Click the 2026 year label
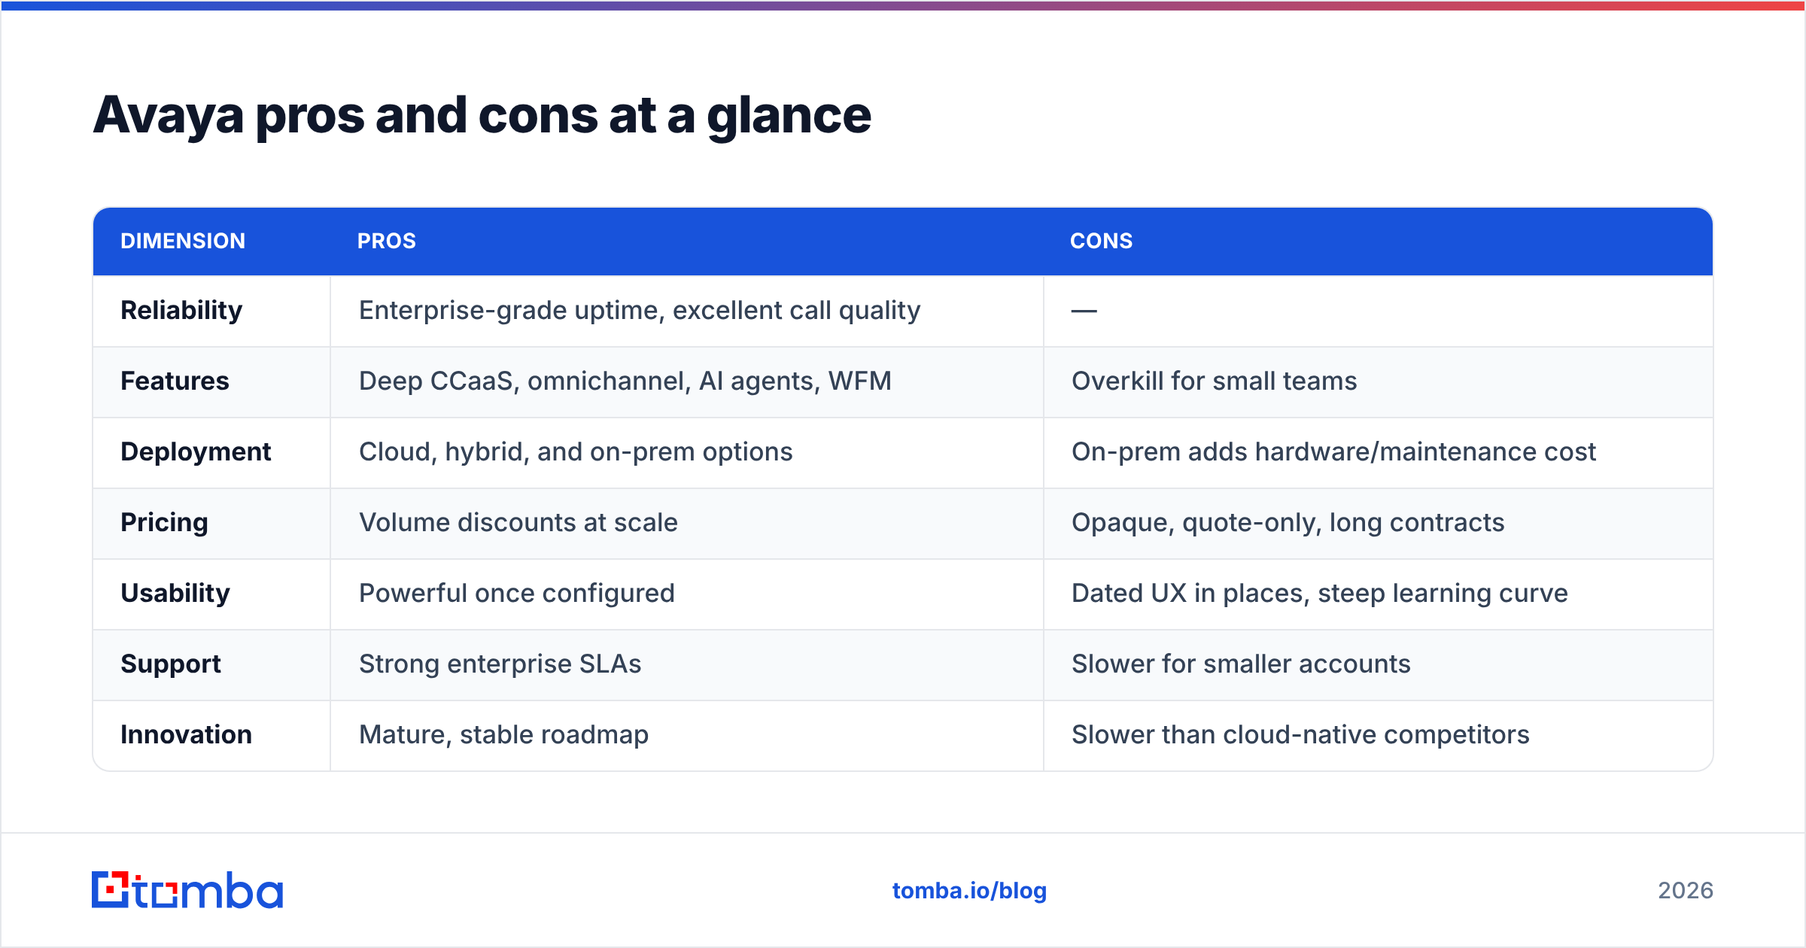Screen dimensions: 1806x948 point(1686,891)
